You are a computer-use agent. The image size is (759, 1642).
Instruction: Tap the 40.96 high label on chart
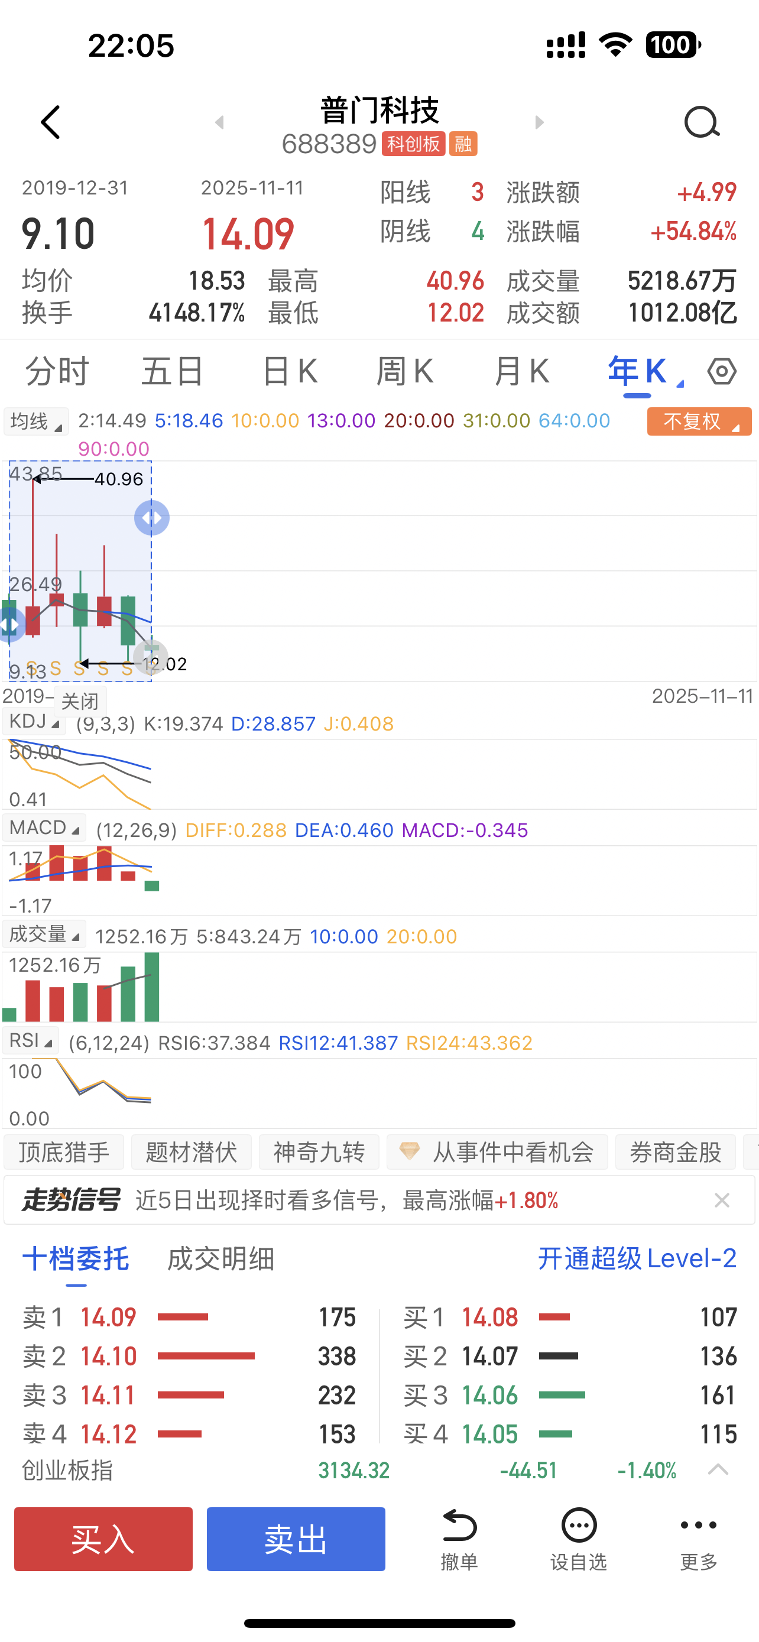(x=119, y=479)
